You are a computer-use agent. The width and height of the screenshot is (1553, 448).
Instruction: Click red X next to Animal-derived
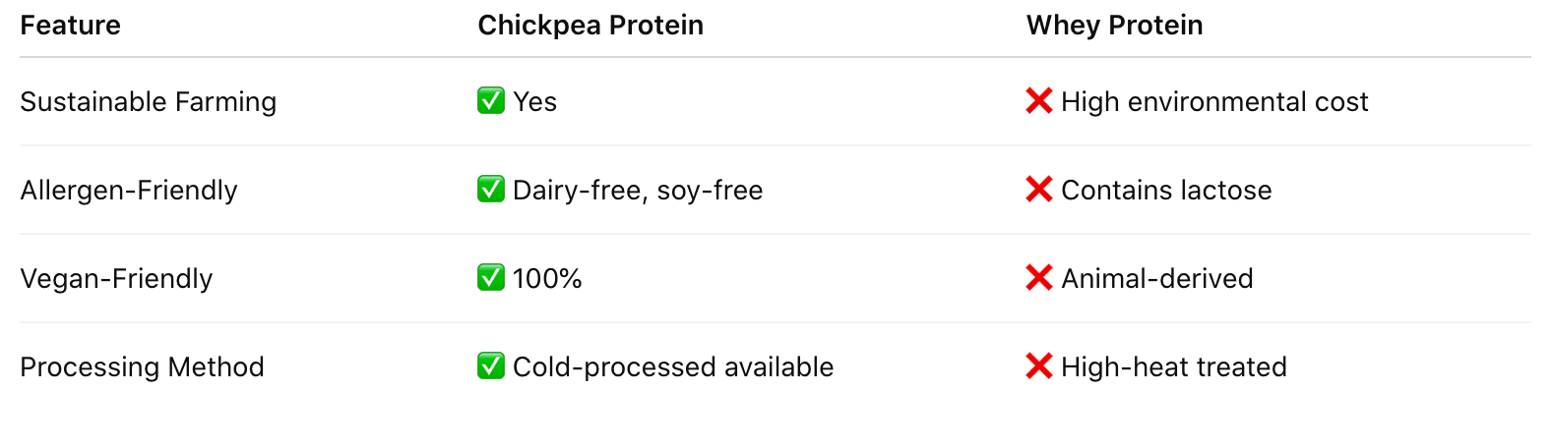(1039, 277)
